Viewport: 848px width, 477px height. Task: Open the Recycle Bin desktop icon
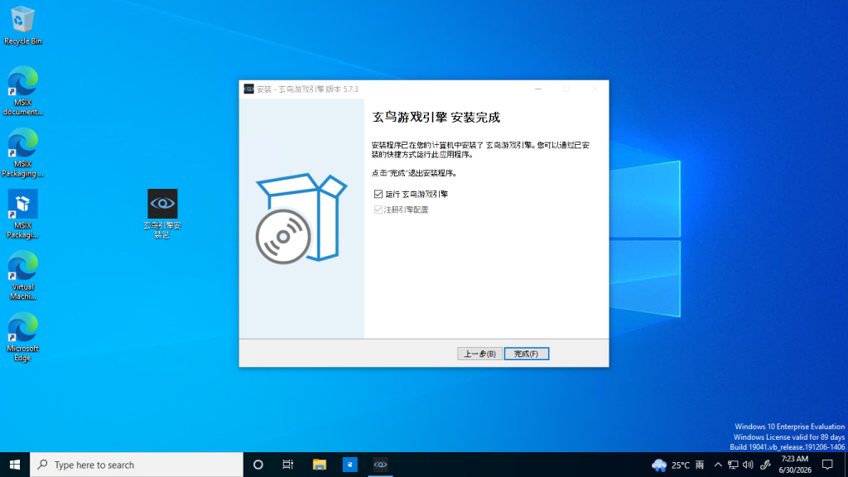pyautogui.click(x=22, y=26)
